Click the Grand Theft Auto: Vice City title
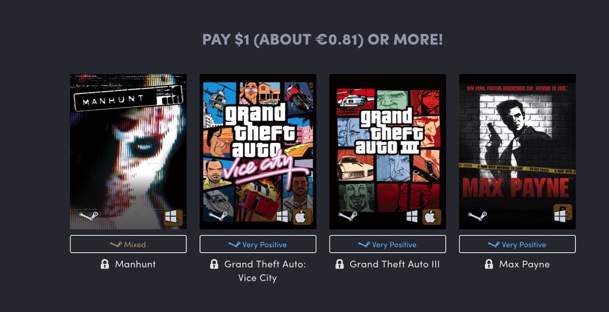The height and width of the screenshot is (312, 609). [264, 271]
